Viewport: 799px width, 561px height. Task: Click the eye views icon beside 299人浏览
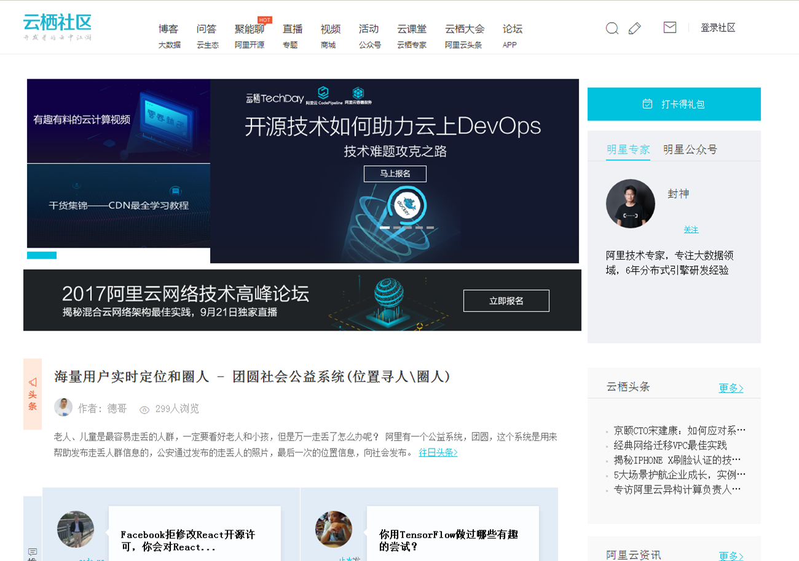(x=144, y=409)
